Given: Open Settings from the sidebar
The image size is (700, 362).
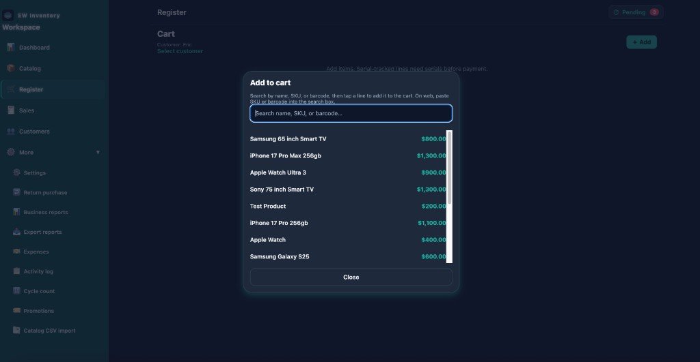Looking at the screenshot, I should point(56,172).
